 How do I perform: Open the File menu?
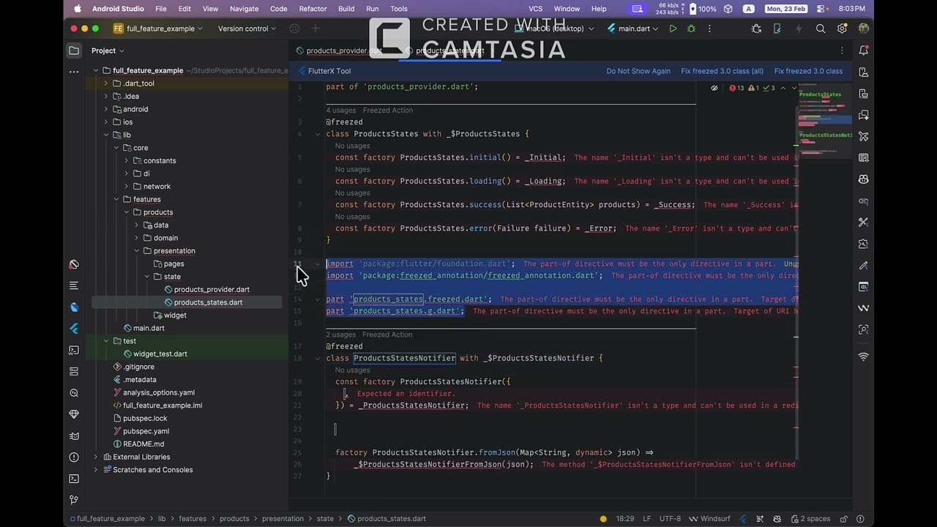click(161, 9)
